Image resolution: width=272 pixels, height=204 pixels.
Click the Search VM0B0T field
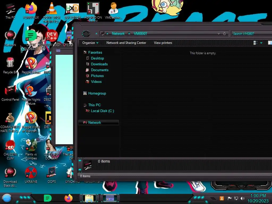(x=252, y=34)
